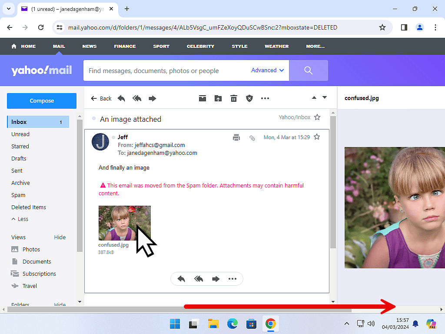Open the confused.jpg attachment thumbnail
This screenshot has width=445, height=334.
coord(125,223)
